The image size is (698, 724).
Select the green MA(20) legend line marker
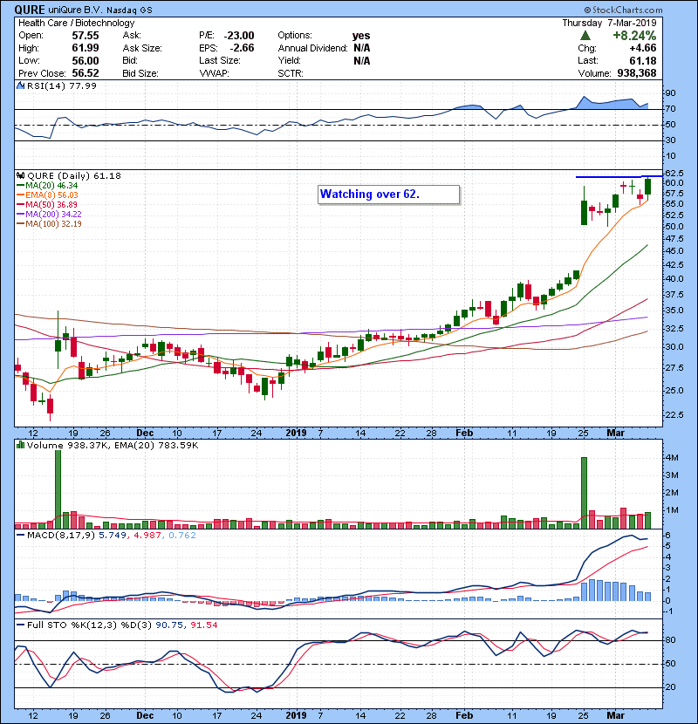pos(21,186)
